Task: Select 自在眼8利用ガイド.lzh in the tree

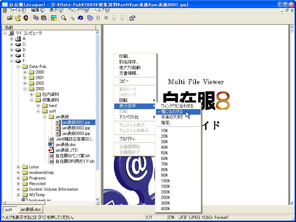Action: click(75, 162)
